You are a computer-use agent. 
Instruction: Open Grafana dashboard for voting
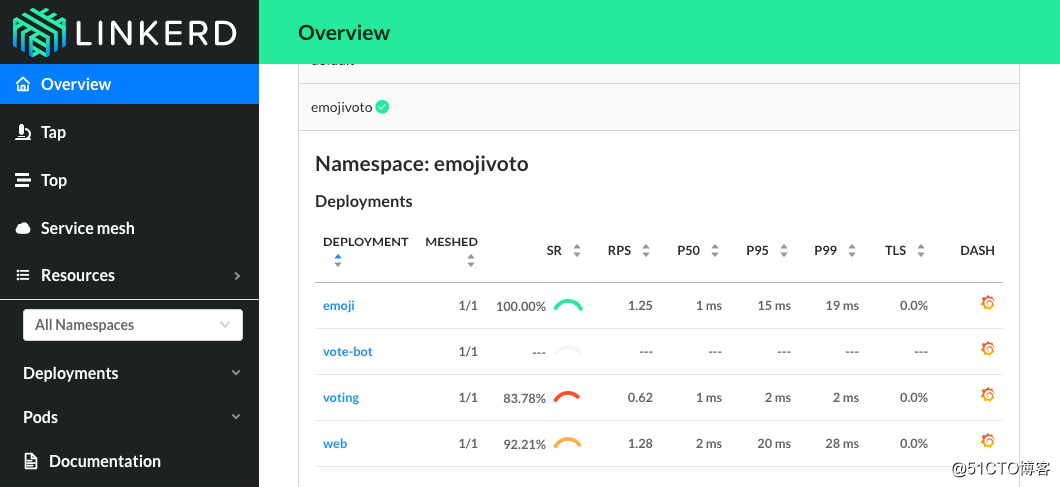pos(988,394)
